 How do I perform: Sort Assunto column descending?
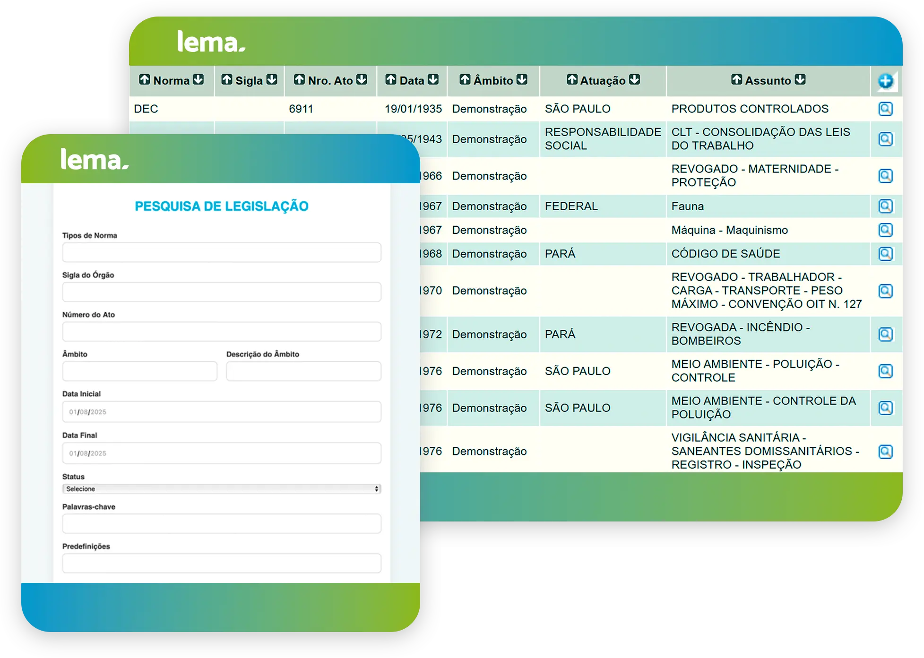pyautogui.click(x=800, y=79)
